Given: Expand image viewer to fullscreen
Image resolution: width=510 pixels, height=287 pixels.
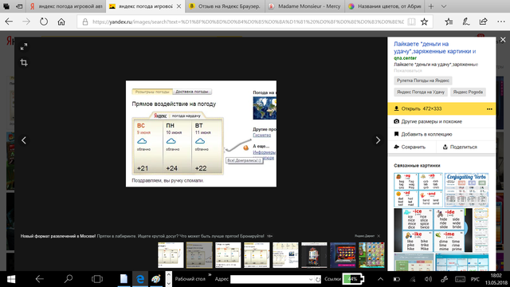Looking at the screenshot, I should point(24,47).
